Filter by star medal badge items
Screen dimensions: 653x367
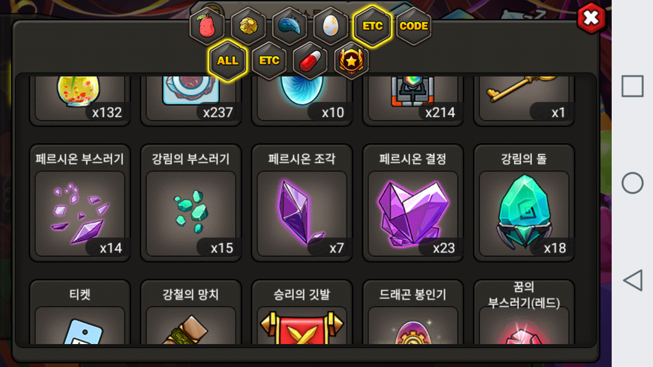[351, 61]
